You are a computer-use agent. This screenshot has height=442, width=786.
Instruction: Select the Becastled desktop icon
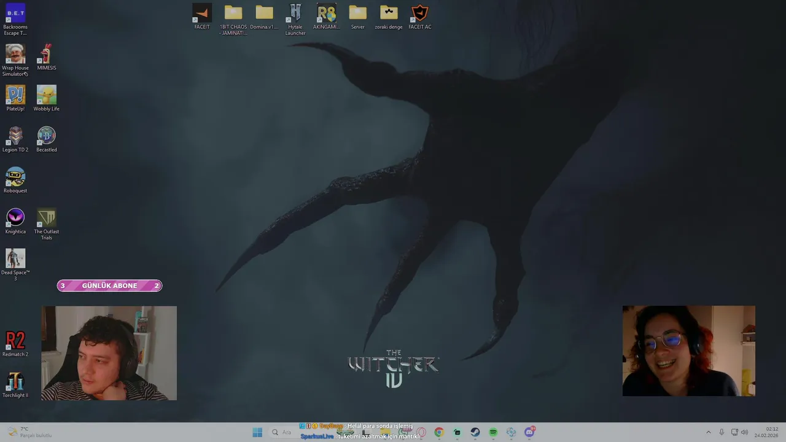click(47, 139)
